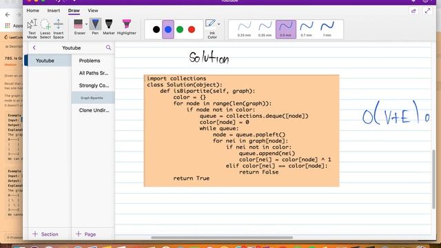
Task: Select the Lasso Select tool
Action: point(45,29)
